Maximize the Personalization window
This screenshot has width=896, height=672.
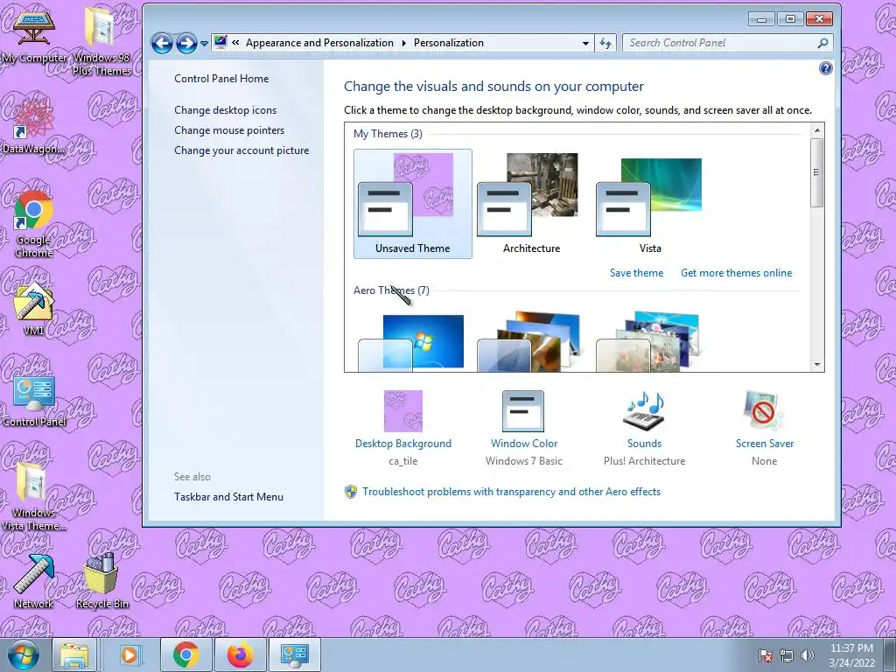coord(790,19)
